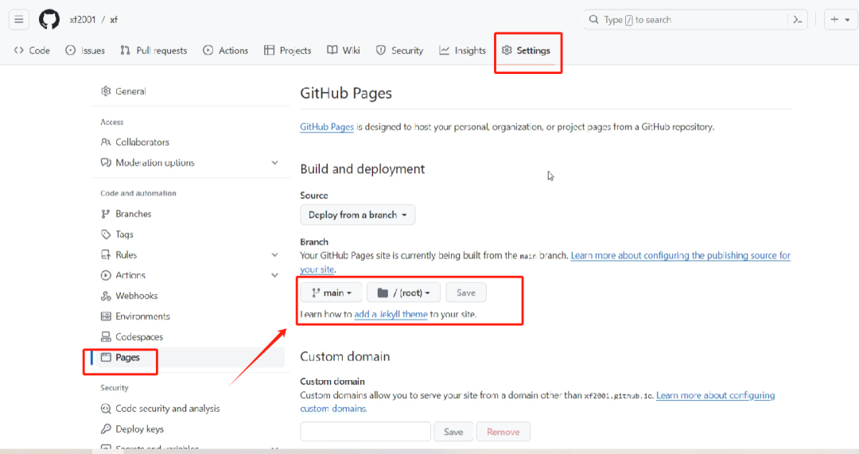Open the command palette icon
The height and width of the screenshot is (454, 859).
[798, 20]
